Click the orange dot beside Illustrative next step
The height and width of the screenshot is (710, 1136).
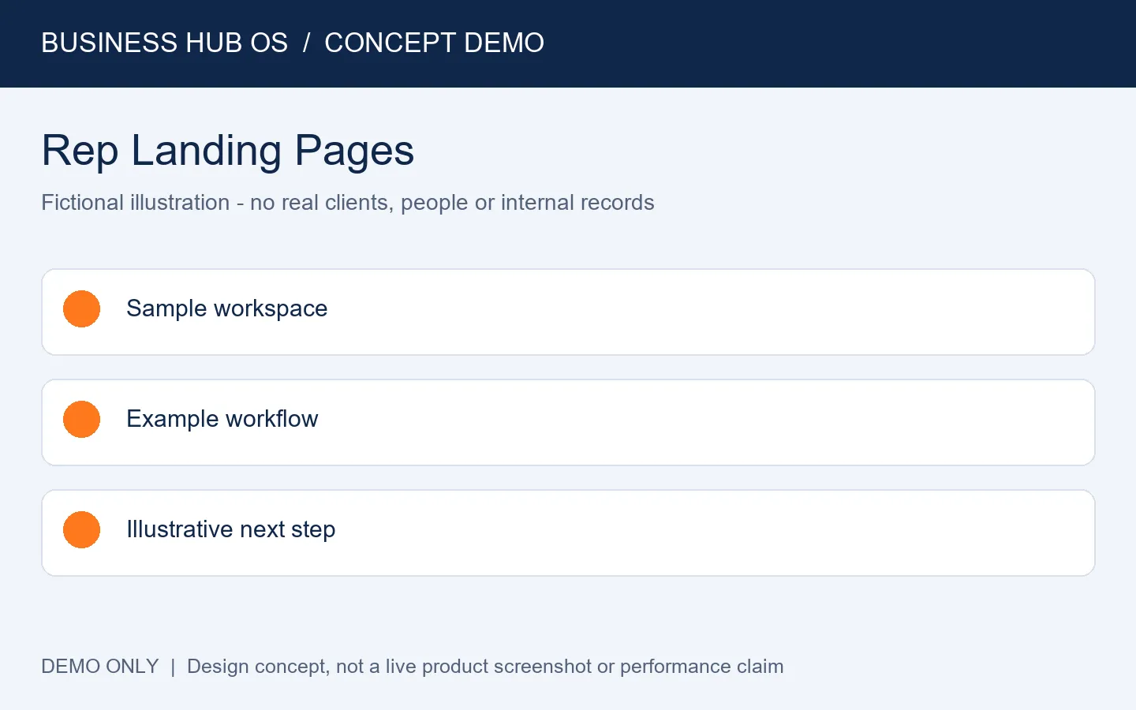click(x=81, y=529)
